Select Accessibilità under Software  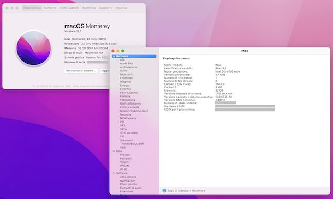point(128,177)
